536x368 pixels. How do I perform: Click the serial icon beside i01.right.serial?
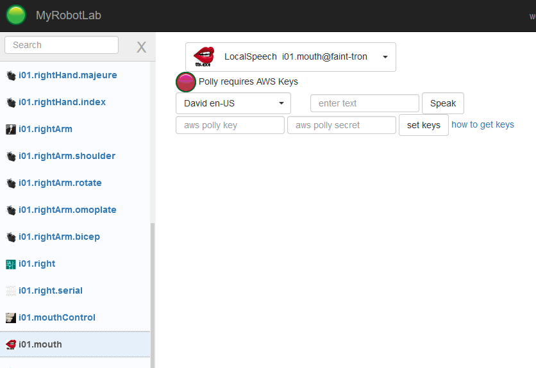pos(11,291)
